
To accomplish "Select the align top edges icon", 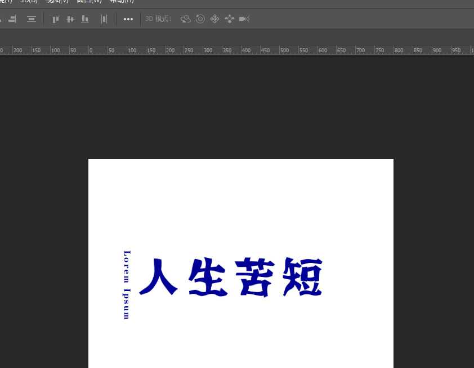I will 55,19.
